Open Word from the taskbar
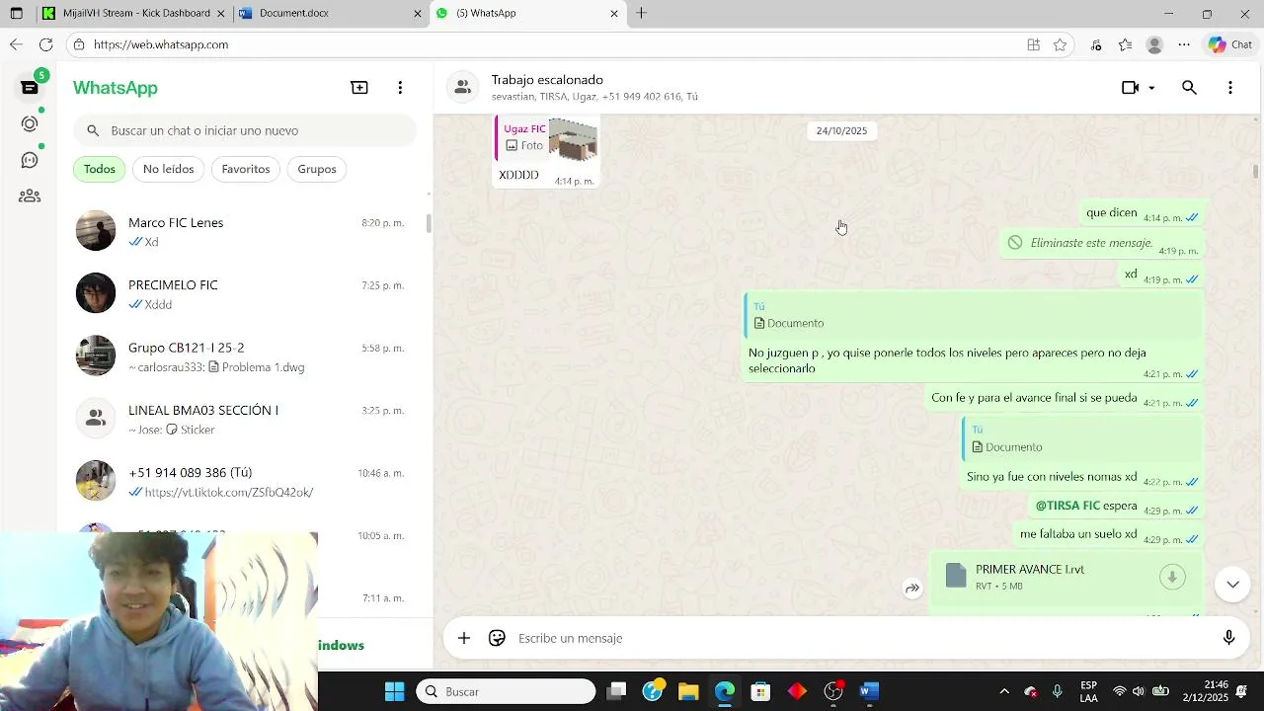 click(869, 691)
